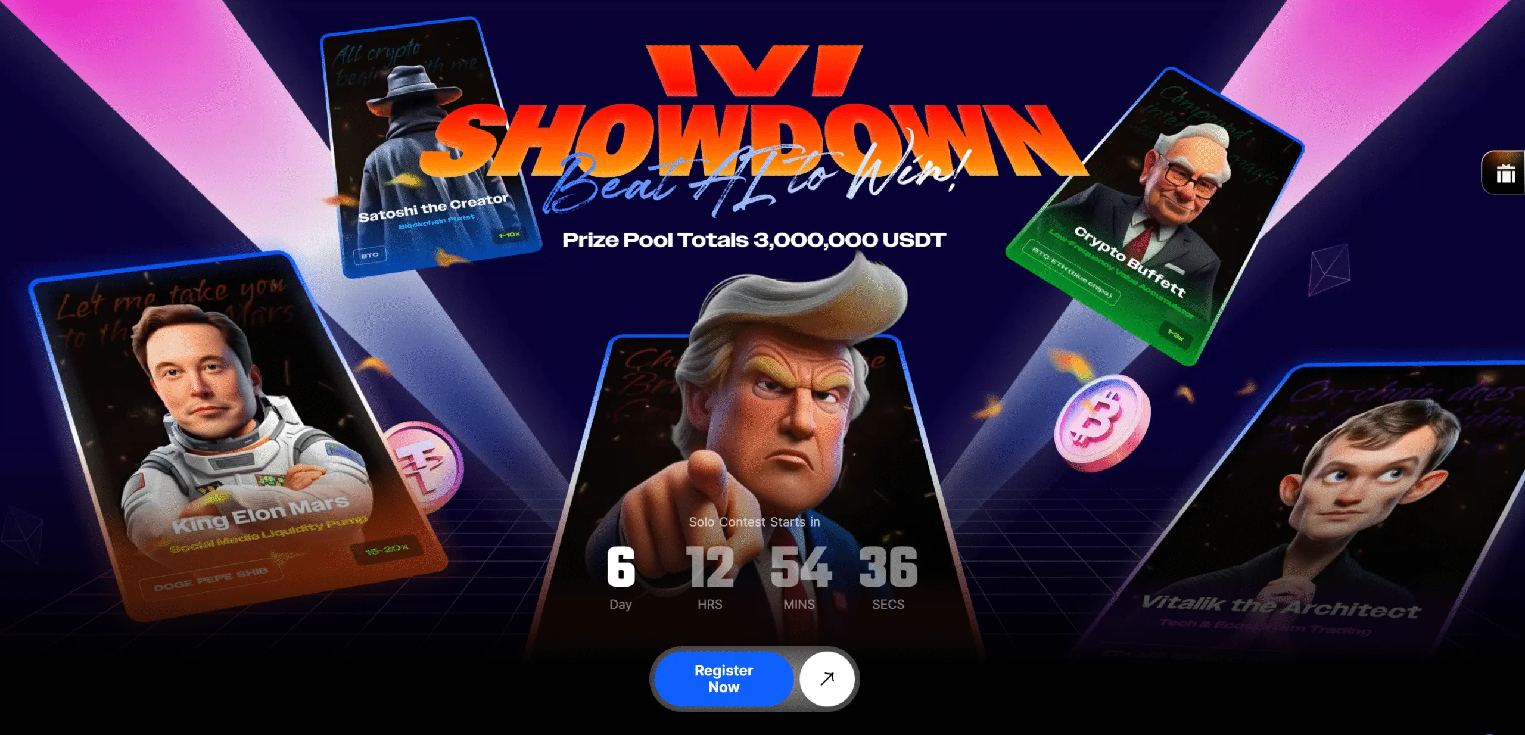
Task: Click the Day countdown digit
Action: tap(621, 566)
